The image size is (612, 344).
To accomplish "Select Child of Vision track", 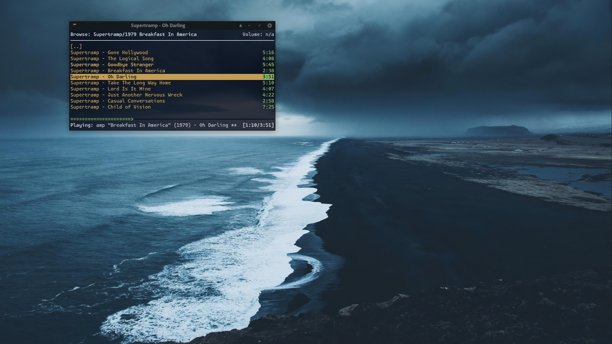I will tap(110, 107).
